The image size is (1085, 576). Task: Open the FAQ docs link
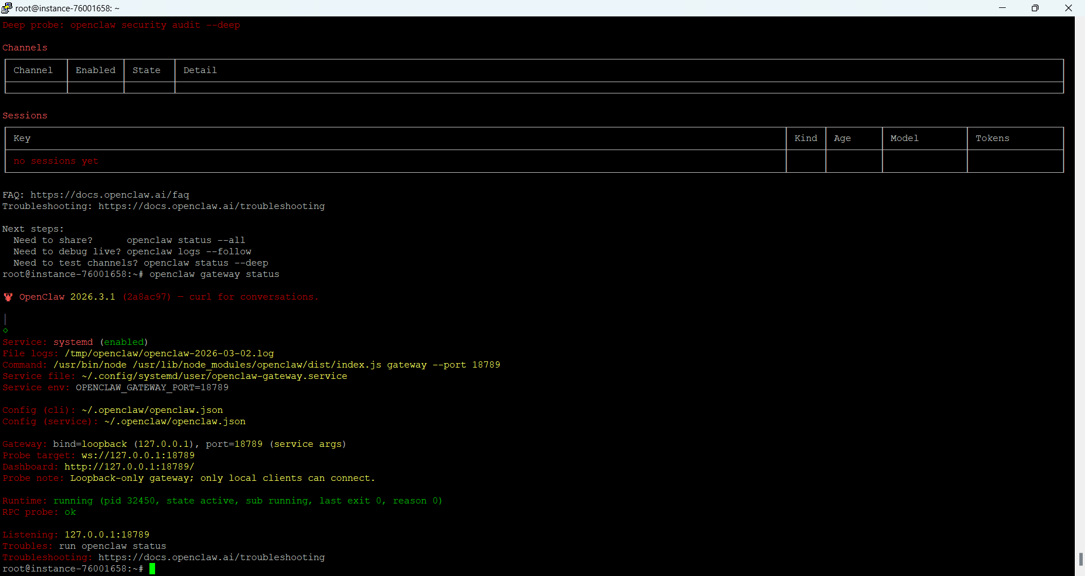[x=109, y=195]
